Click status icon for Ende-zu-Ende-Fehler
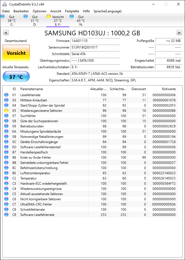The image size is (185, 260). click(6, 158)
